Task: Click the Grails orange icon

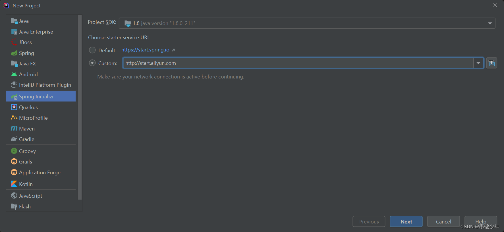Action: tap(14, 161)
